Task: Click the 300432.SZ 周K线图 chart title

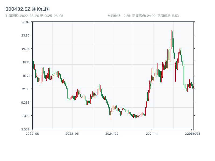Action: point(27,9)
